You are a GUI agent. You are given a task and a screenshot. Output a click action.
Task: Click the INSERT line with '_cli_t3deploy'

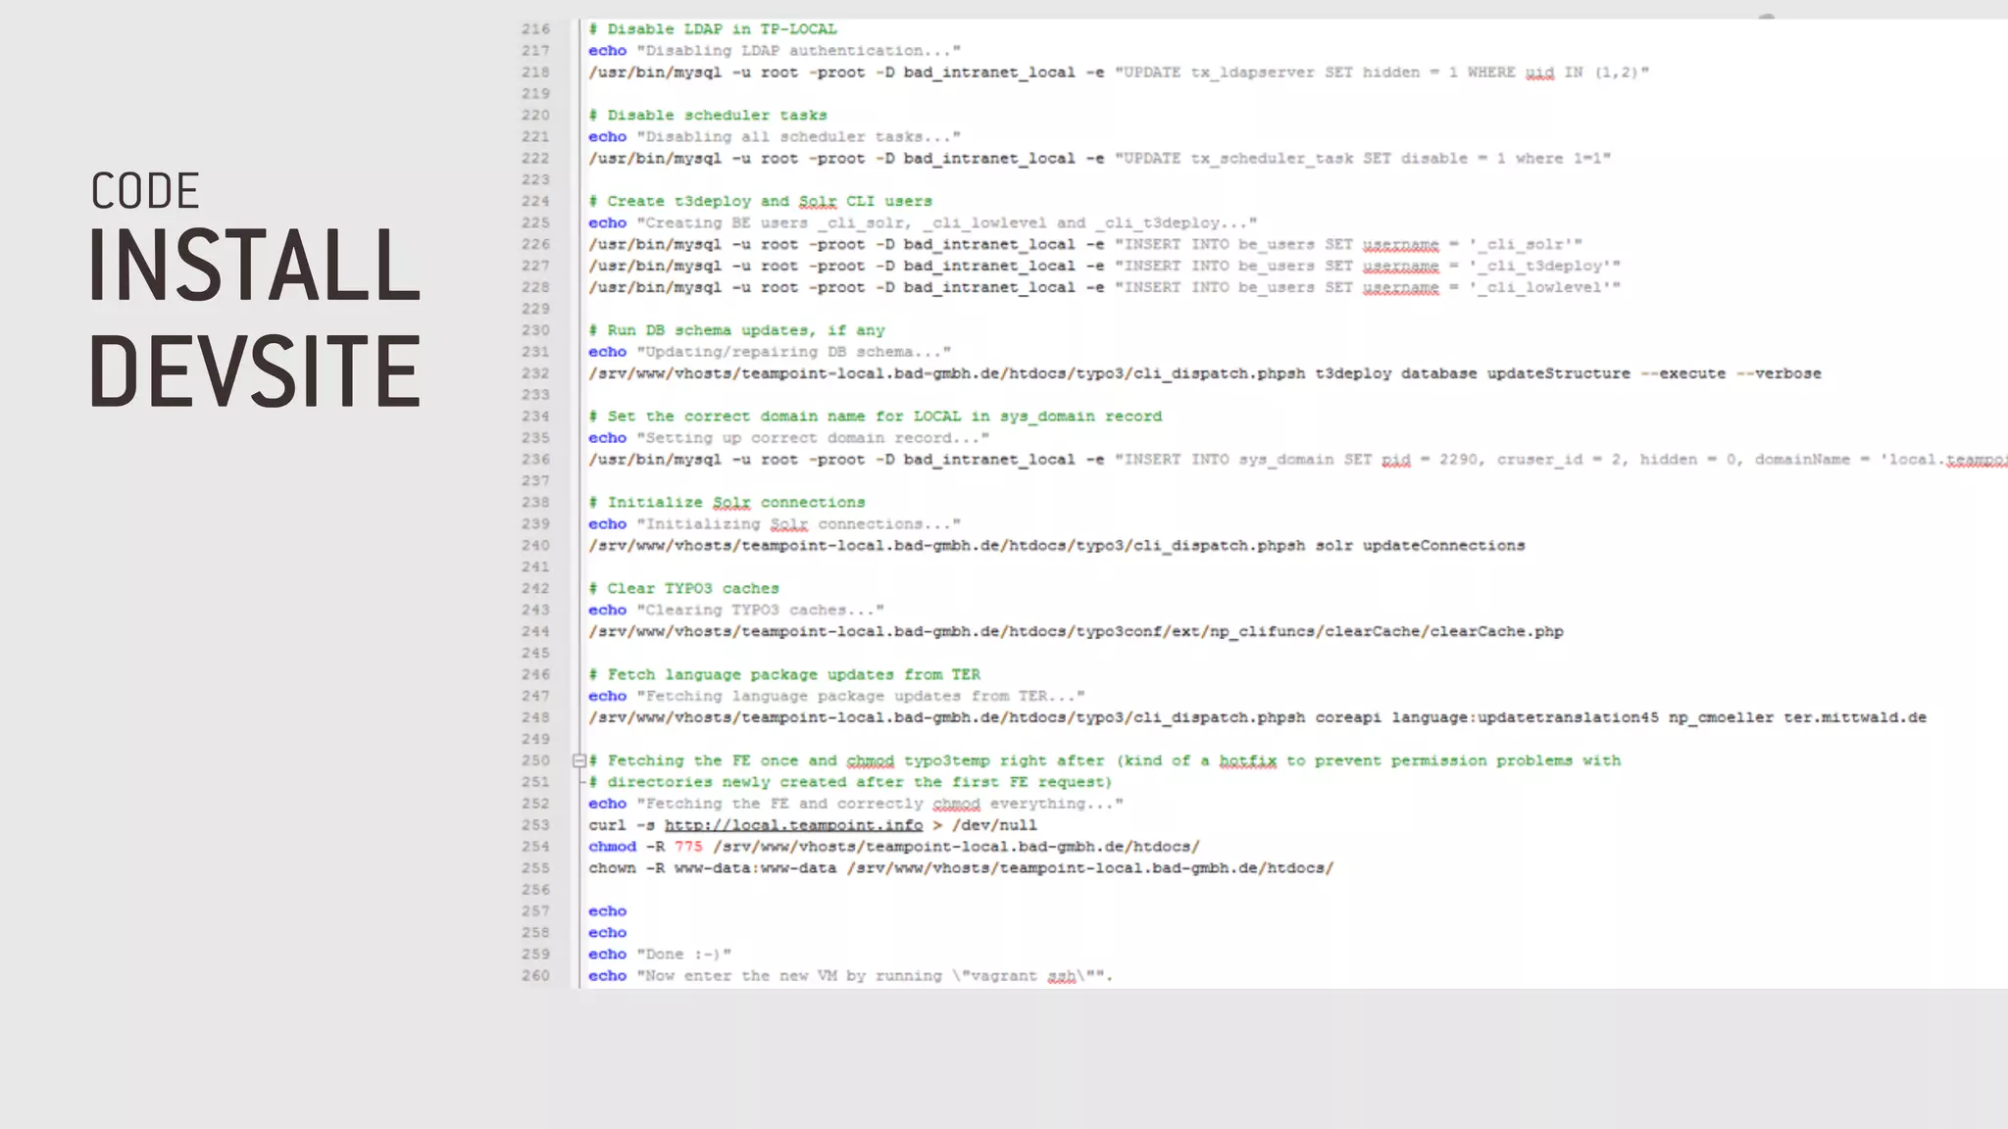1105,267
